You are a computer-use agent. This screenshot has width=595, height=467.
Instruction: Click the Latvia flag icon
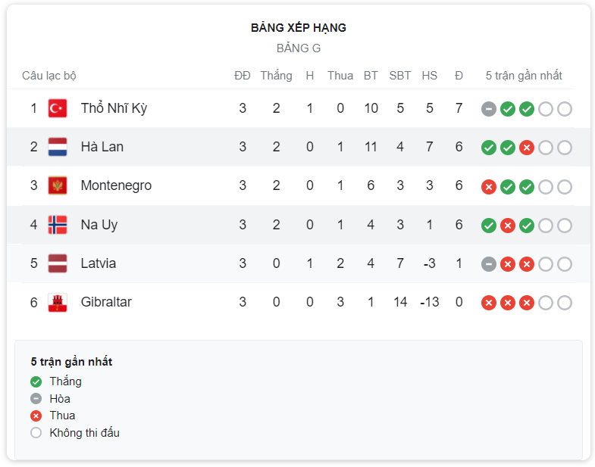[58, 263]
